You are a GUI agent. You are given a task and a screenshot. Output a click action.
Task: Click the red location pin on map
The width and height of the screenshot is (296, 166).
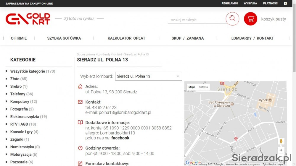(x=236, y=139)
